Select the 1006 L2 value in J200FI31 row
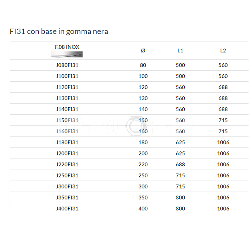 223,153
